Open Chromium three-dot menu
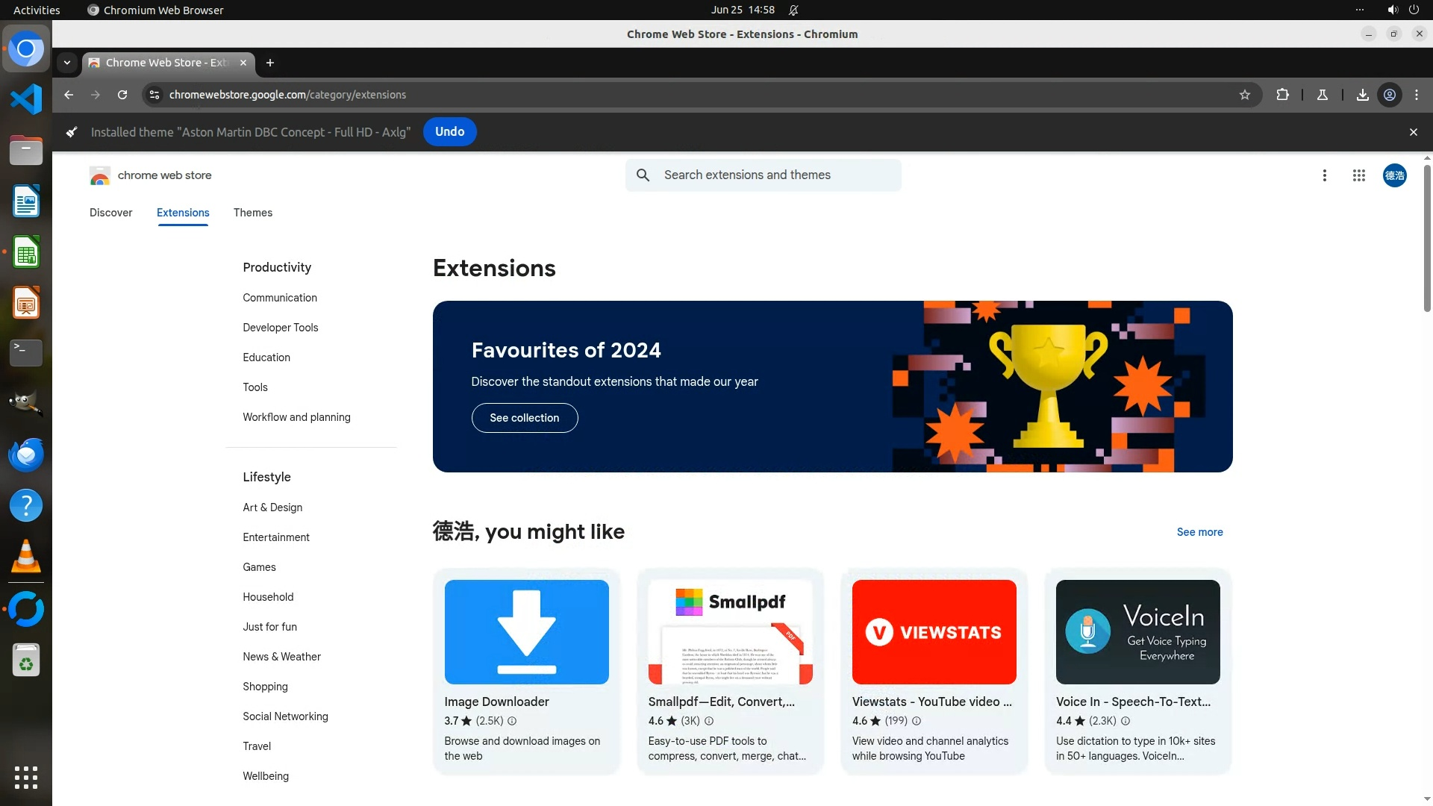 [x=1416, y=95]
